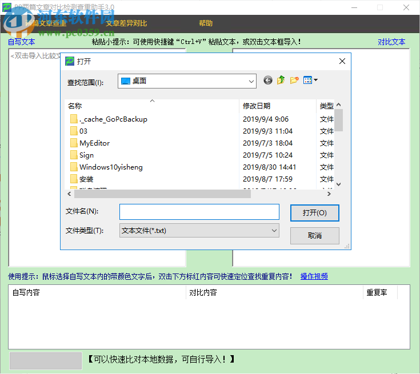Focus the 文件名 input field
Screen dimensions: 420x374
coord(199,212)
